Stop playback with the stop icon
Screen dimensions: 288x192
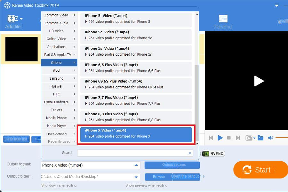click(229, 138)
